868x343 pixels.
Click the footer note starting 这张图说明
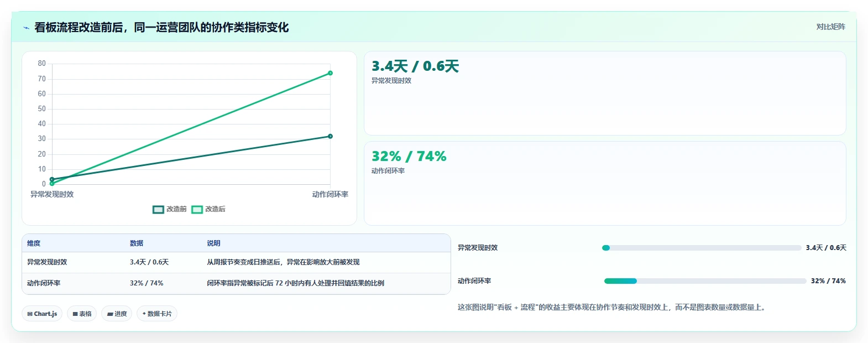(613, 307)
